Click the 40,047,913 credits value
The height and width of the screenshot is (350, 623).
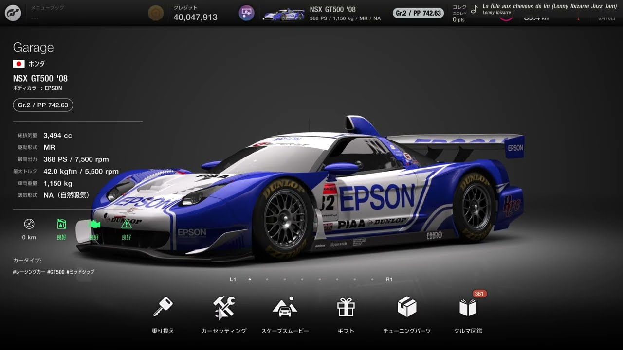coord(195,17)
